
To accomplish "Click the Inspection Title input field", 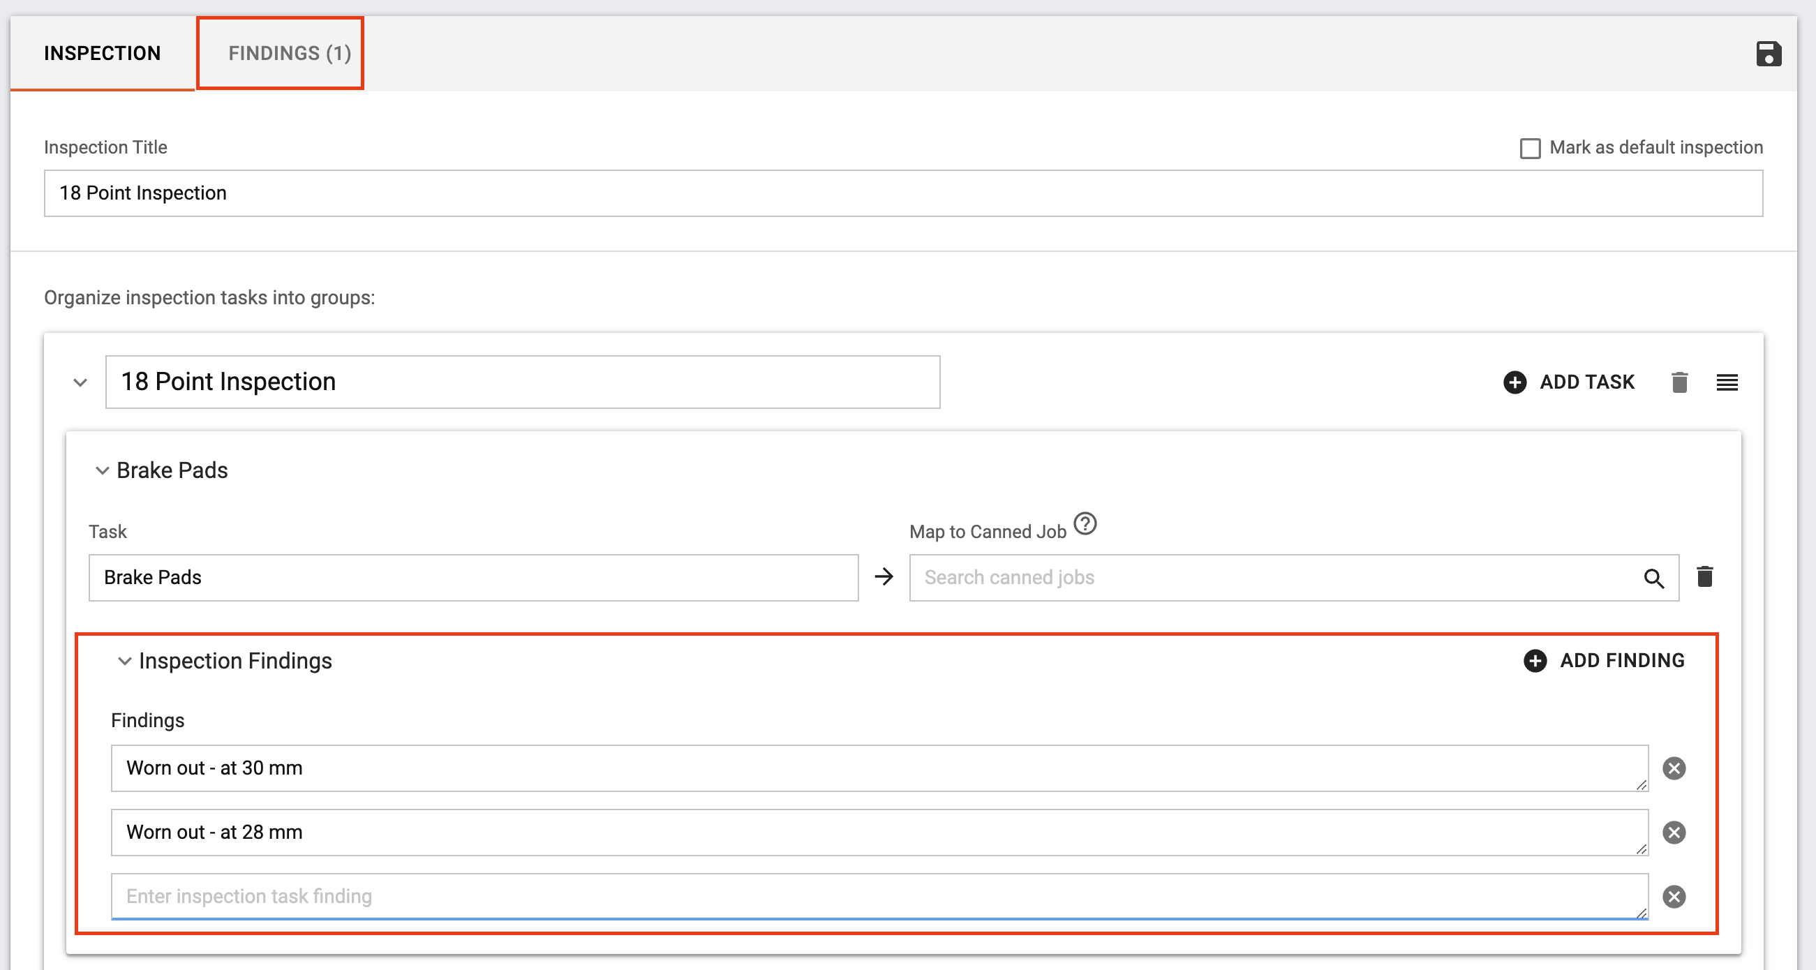I will click(x=903, y=193).
